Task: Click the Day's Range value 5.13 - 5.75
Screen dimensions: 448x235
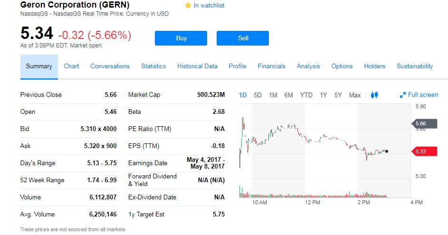Action: click(102, 163)
